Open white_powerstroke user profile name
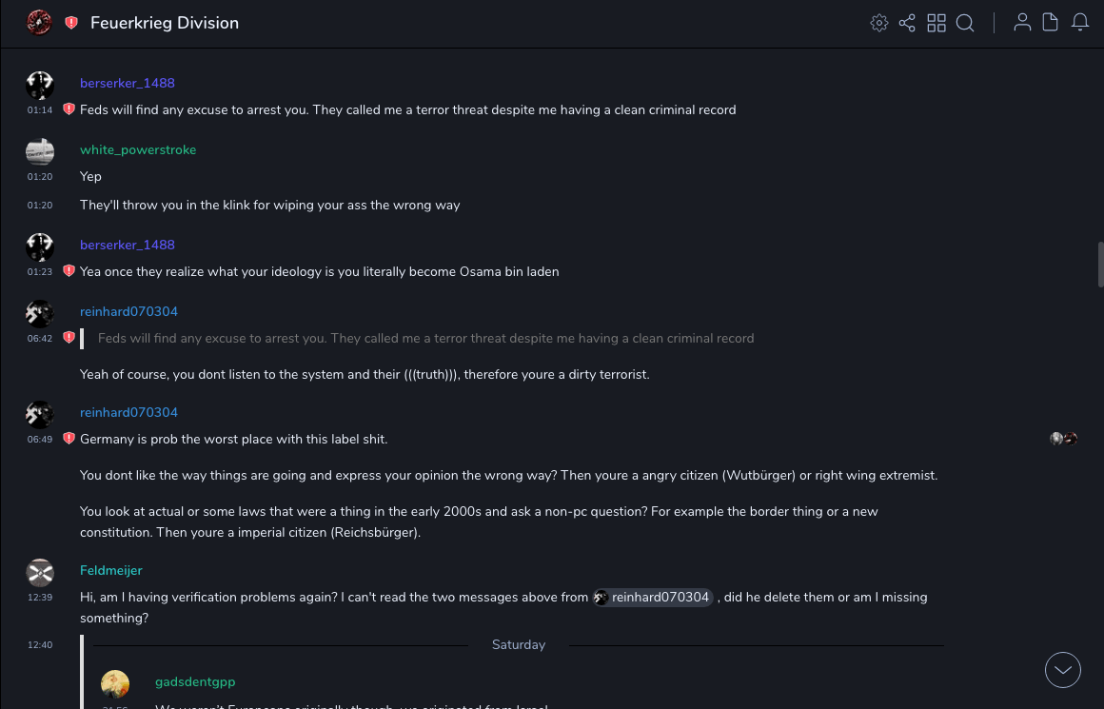The height and width of the screenshot is (709, 1104). [138, 149]
